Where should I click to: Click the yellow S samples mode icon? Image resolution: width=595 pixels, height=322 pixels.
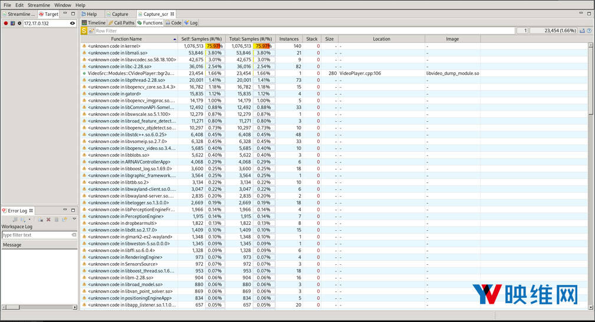pyautogui.click(x=84, y=31)
